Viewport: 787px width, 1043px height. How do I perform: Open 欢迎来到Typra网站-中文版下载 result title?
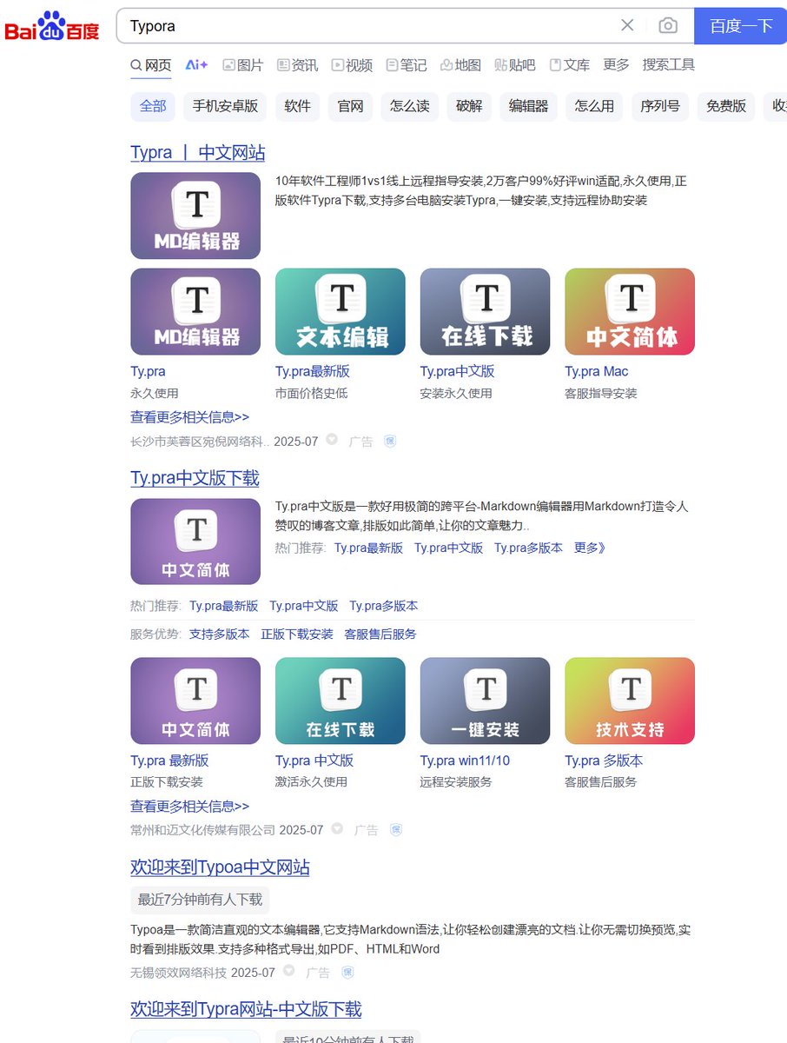[x=246, y=1010]
